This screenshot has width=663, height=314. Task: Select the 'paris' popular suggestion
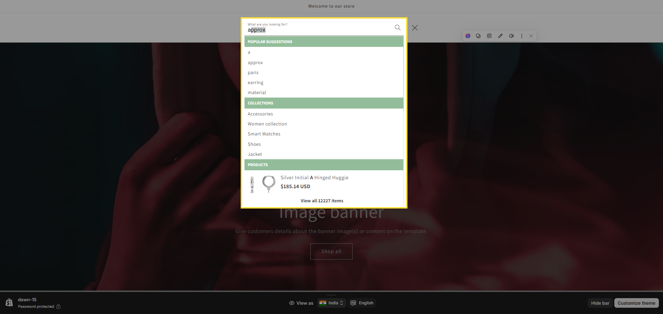point(253,73)
